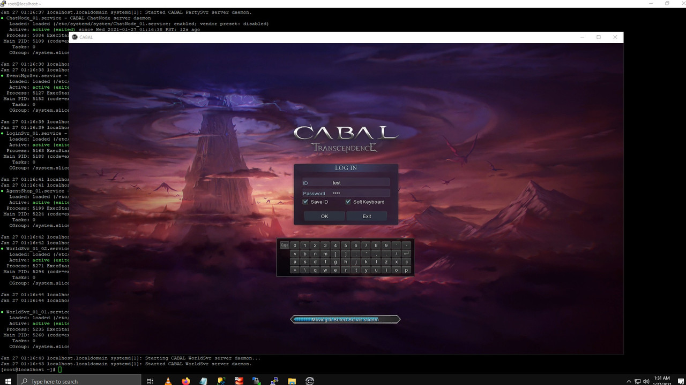Toggle the Soft Keyboard checkbox

[x=348, y=202]
